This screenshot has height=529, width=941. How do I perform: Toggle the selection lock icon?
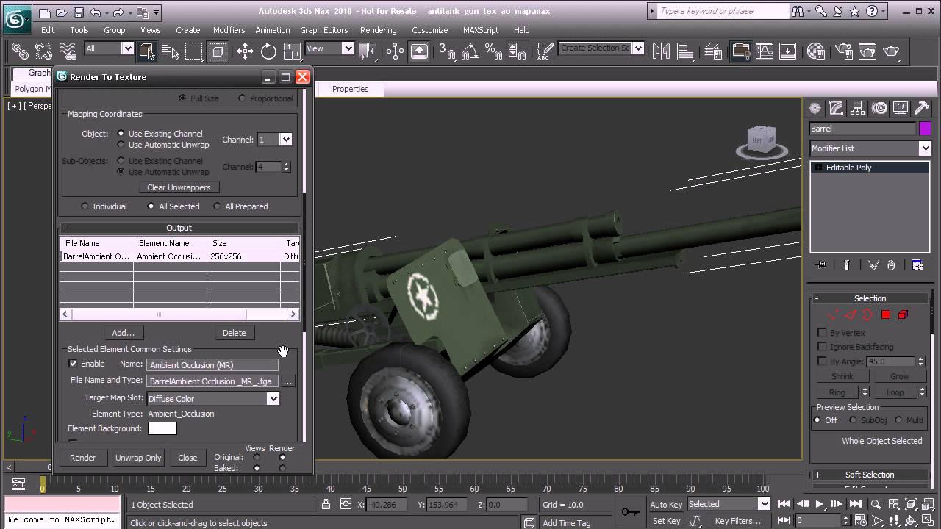click(x=326, y=505)
